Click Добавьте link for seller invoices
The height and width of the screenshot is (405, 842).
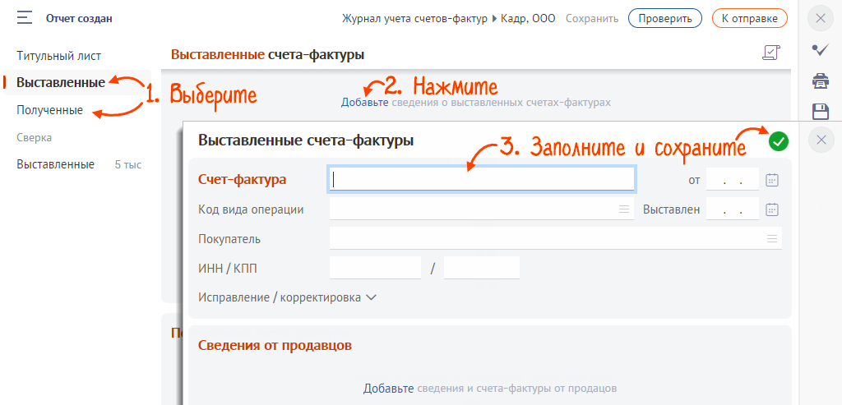point(388,388)
